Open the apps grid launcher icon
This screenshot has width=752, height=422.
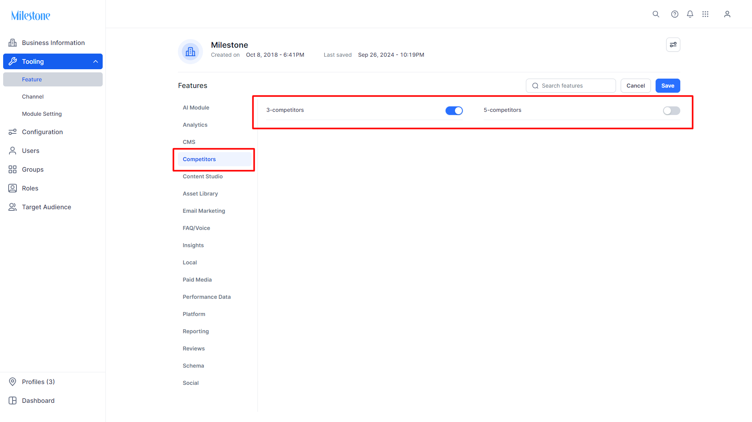tap(705, 14)
